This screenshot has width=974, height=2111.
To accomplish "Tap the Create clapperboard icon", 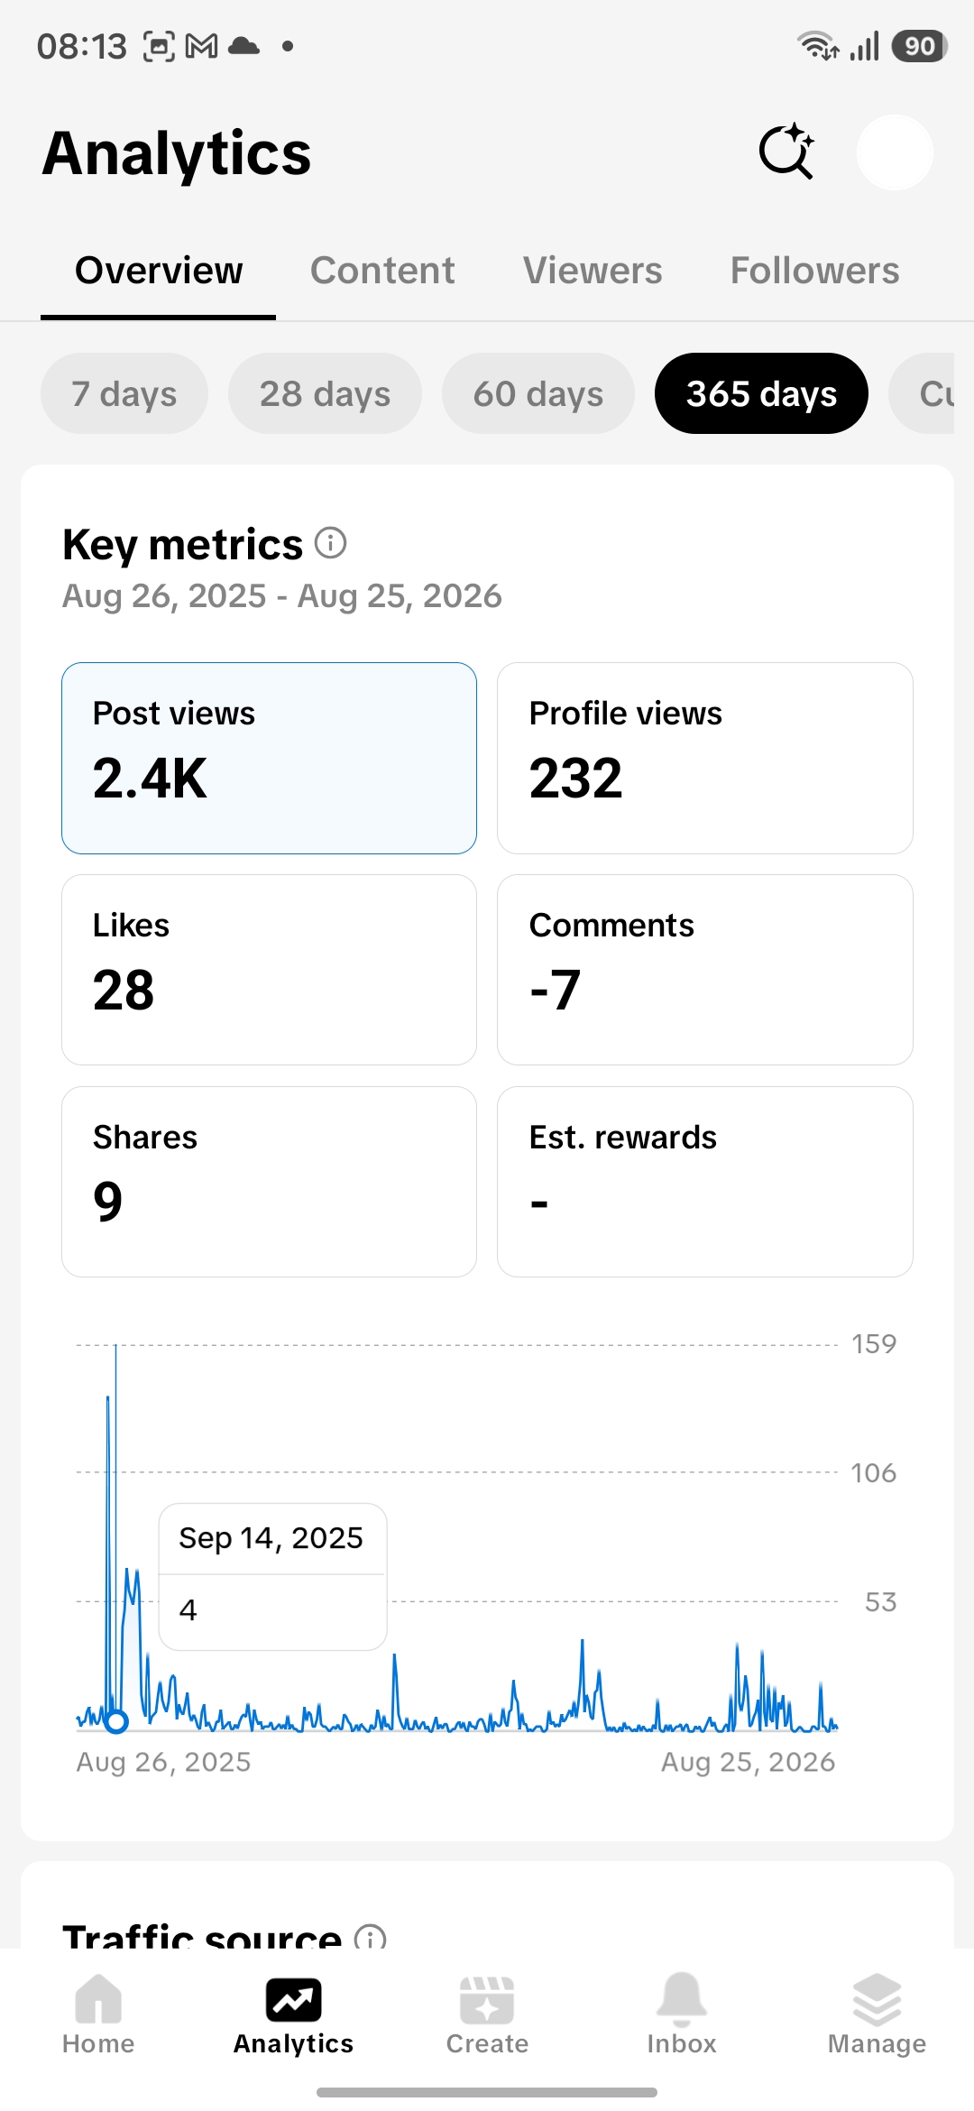I will pos(487,2000).
